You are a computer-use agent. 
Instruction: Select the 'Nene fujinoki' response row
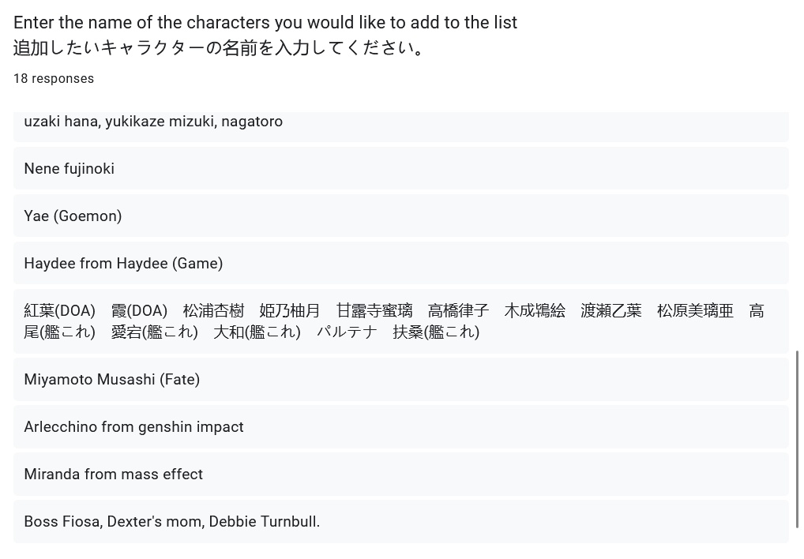point(70,169)
